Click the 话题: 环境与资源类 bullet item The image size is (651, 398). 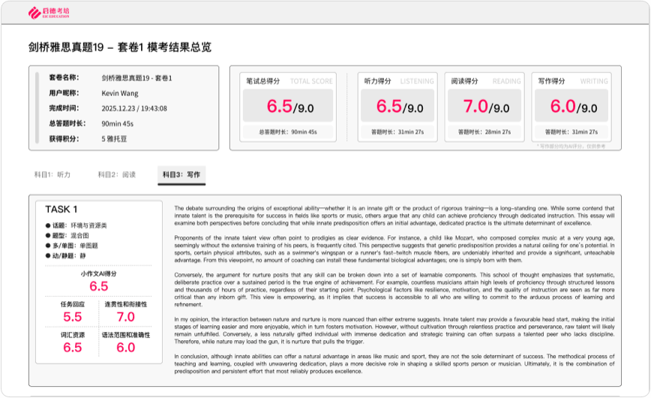[76, 225]
